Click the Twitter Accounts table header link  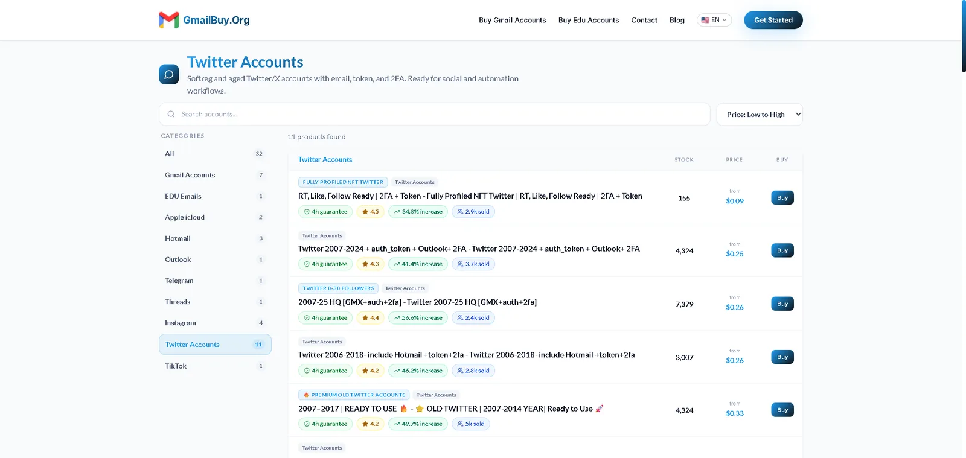pyautogui.click(x=325, y=159)
